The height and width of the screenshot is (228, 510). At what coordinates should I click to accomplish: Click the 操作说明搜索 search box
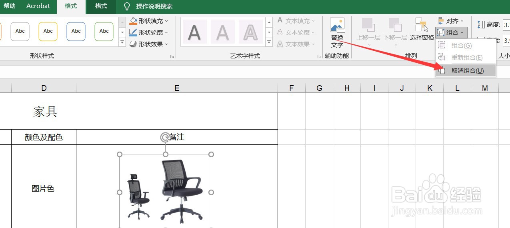tap(154, 6)
